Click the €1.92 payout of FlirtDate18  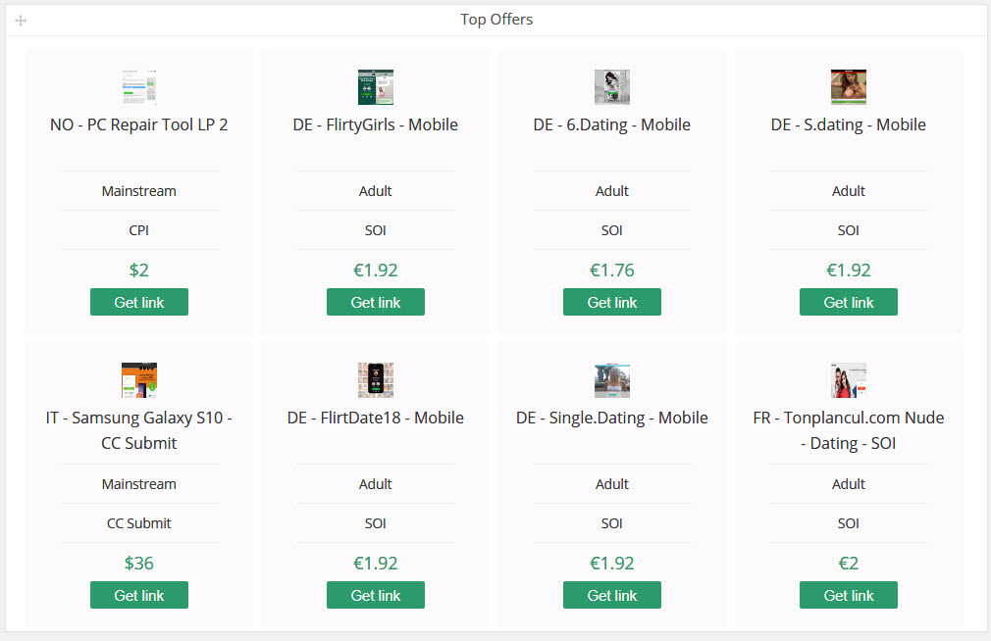click(x=376, y=563)
